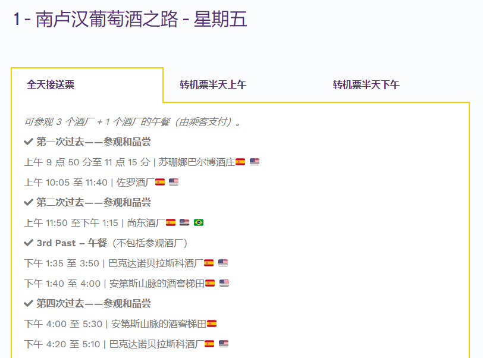This screenshot has width=483, height=358.
Task: Click the text 下午 1:35 至 3:50 | 巴克达诺贝拉斯科酒厂
Action: pos(114,263)
